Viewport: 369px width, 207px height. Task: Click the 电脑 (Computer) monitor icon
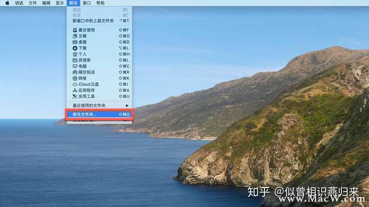click(75, 66)
